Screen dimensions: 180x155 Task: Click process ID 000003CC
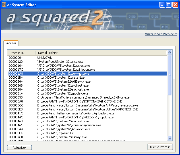coord(16,105)
